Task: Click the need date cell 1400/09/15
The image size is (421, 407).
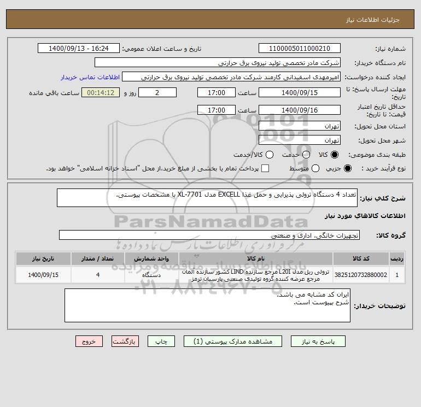Action: tap(43, 275)
